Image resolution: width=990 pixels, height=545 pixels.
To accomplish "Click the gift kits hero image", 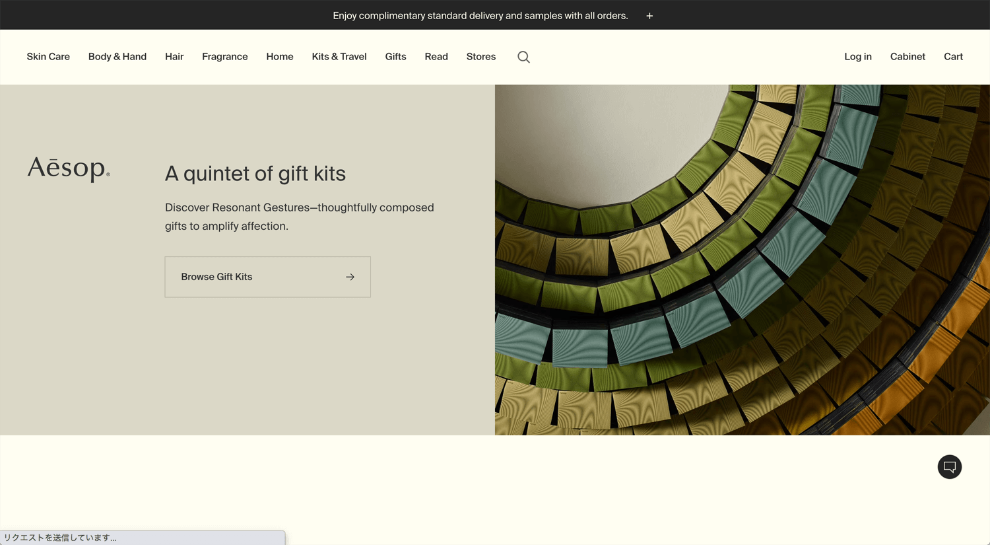I will pos(742,260).
